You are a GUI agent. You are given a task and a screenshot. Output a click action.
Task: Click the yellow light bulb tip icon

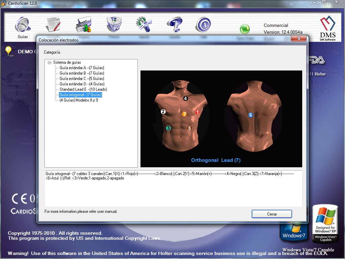click(x=8, y=51)
